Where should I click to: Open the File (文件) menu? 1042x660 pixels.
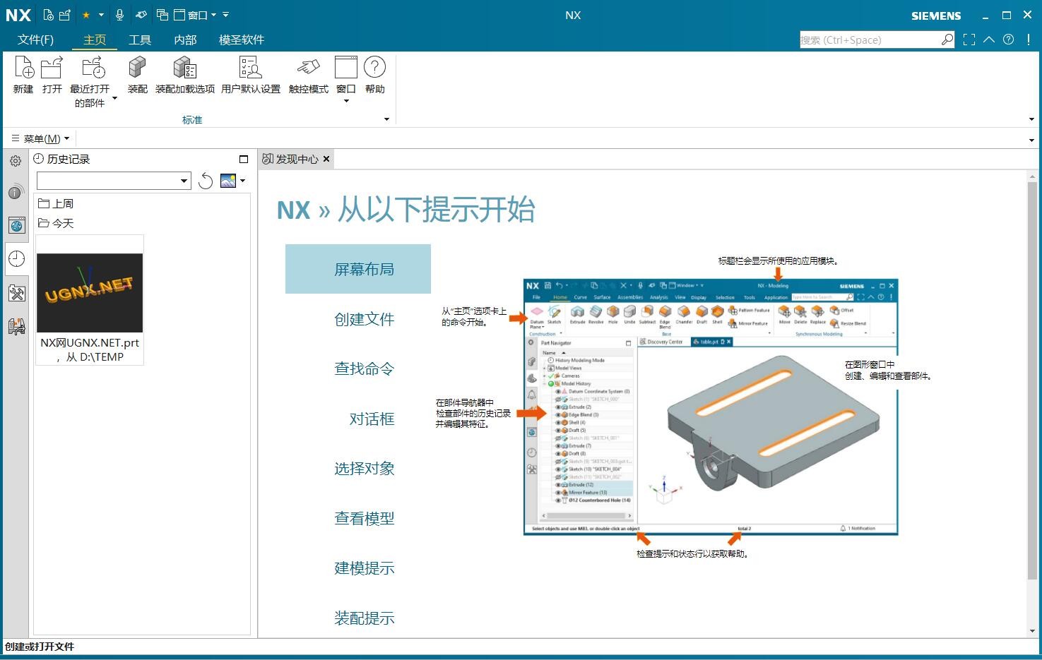pos(35,40)
